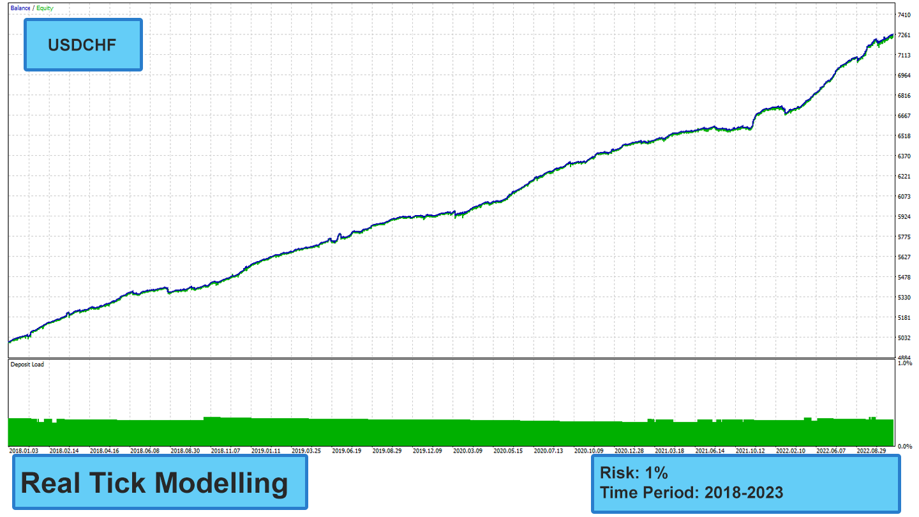919x517 pixels.
Task: Click the 0.0% deposit load axis label
Action: coord(904,446)
